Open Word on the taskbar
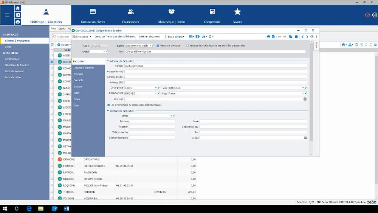Viewport: 378px width, 213px height. pos(66,209)
